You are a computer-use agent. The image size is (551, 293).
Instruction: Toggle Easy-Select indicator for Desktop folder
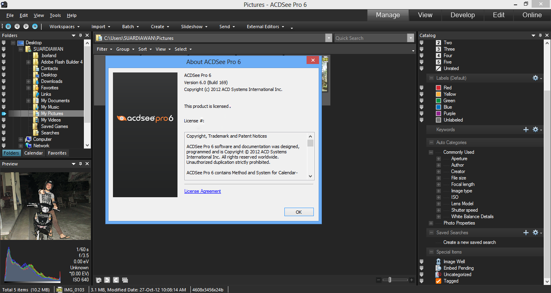(4, 43)
